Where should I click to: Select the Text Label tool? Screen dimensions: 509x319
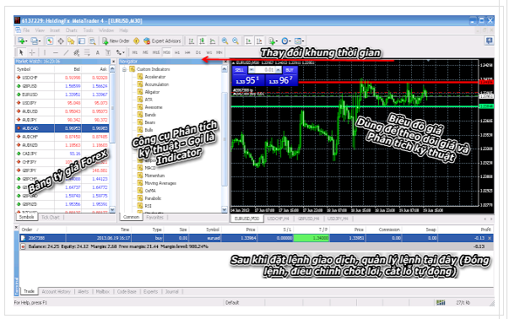point(108,52)
